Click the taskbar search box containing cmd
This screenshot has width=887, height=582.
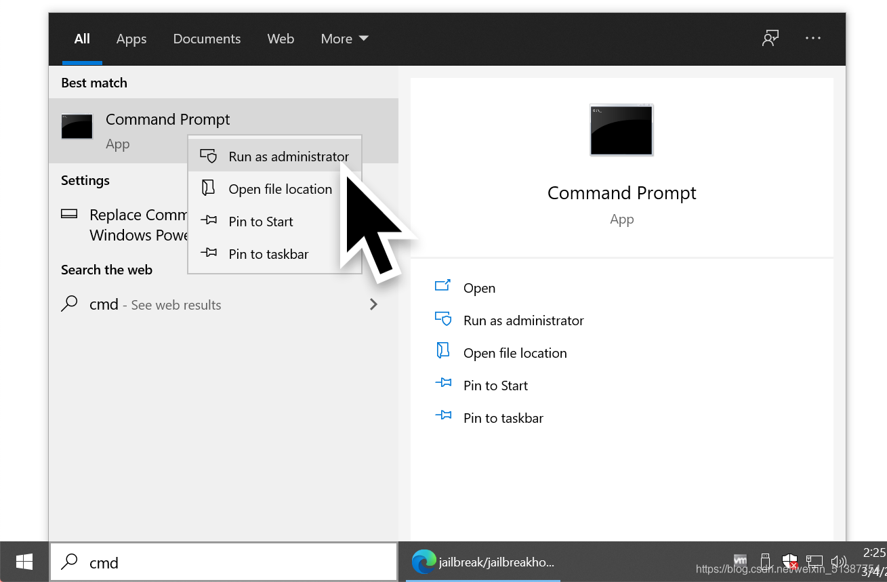[x=224, y=562]
